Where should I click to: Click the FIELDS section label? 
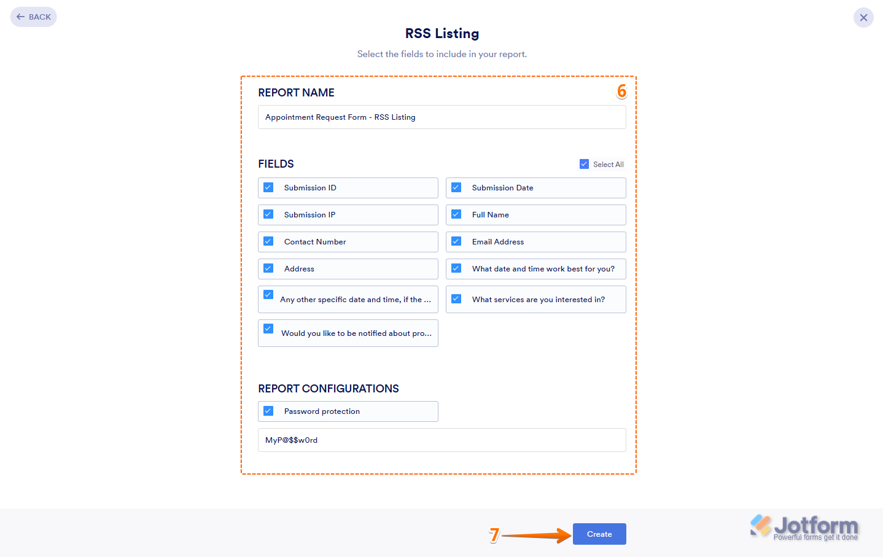(276, 164)
